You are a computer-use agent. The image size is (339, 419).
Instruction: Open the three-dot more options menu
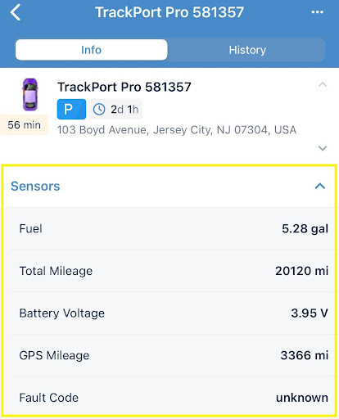click(x=318, y=12)
